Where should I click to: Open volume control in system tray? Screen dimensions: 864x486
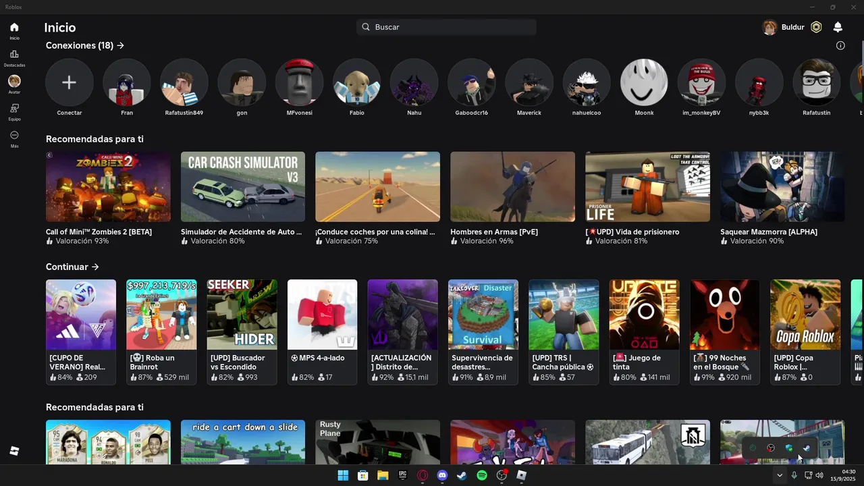(x=819, y=475)
